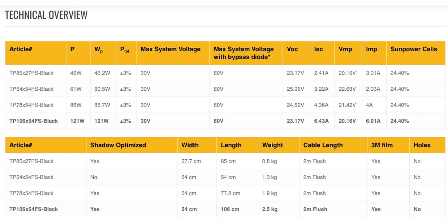The height and width of the screenshot is (224, 448).
Task: Select the Isc column header
Action: pos(318,49)
